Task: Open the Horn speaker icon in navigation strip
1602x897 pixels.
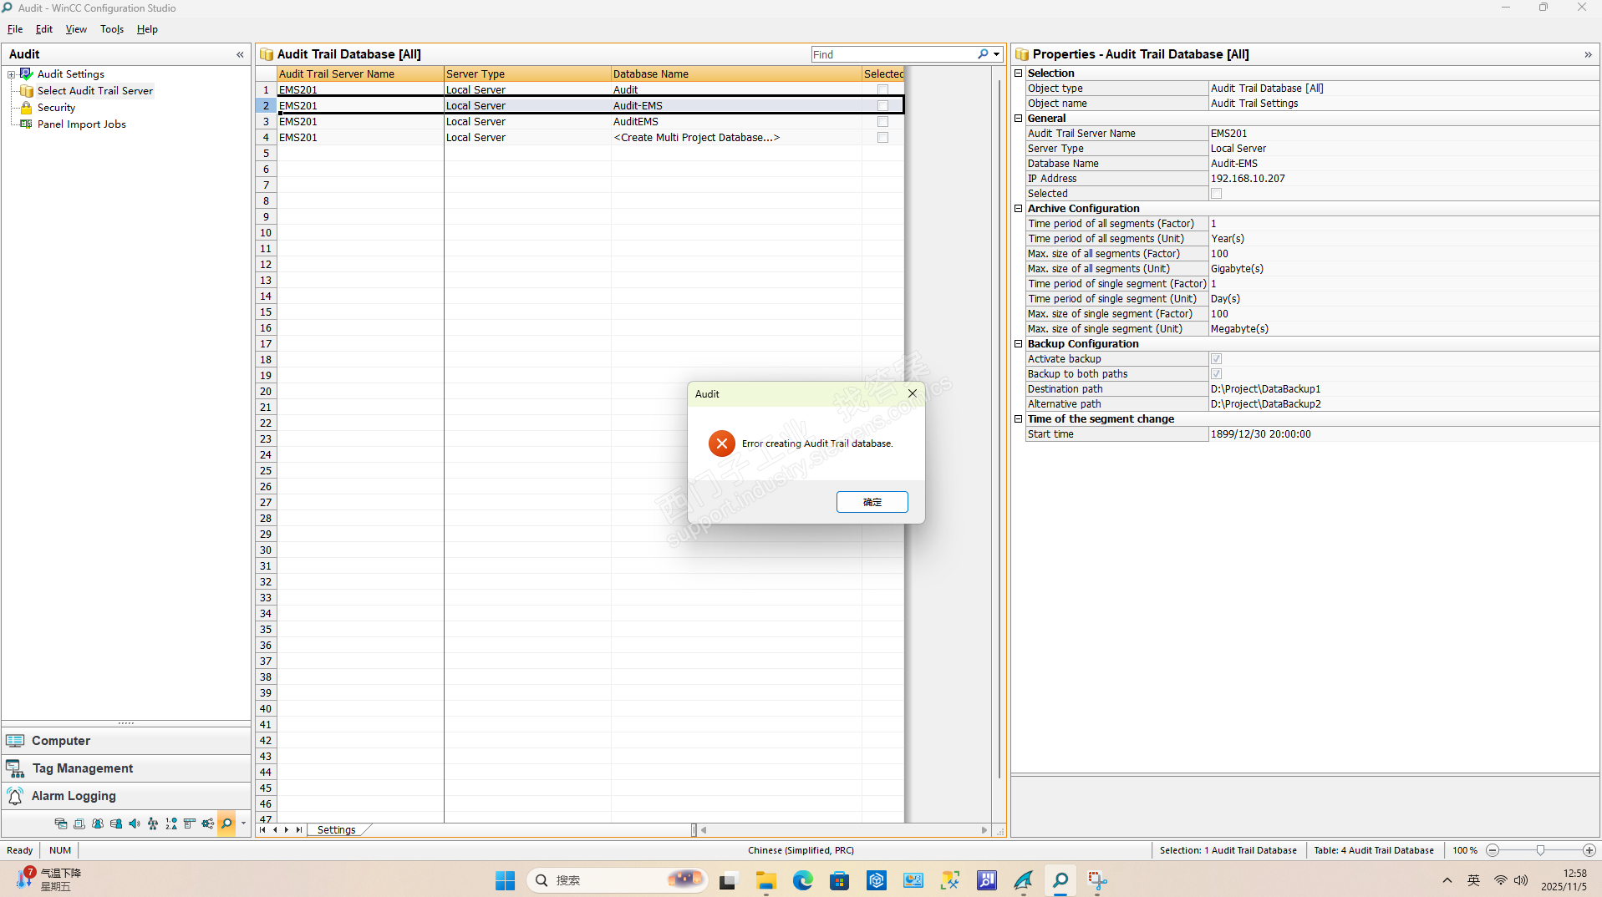Action: 135,824
